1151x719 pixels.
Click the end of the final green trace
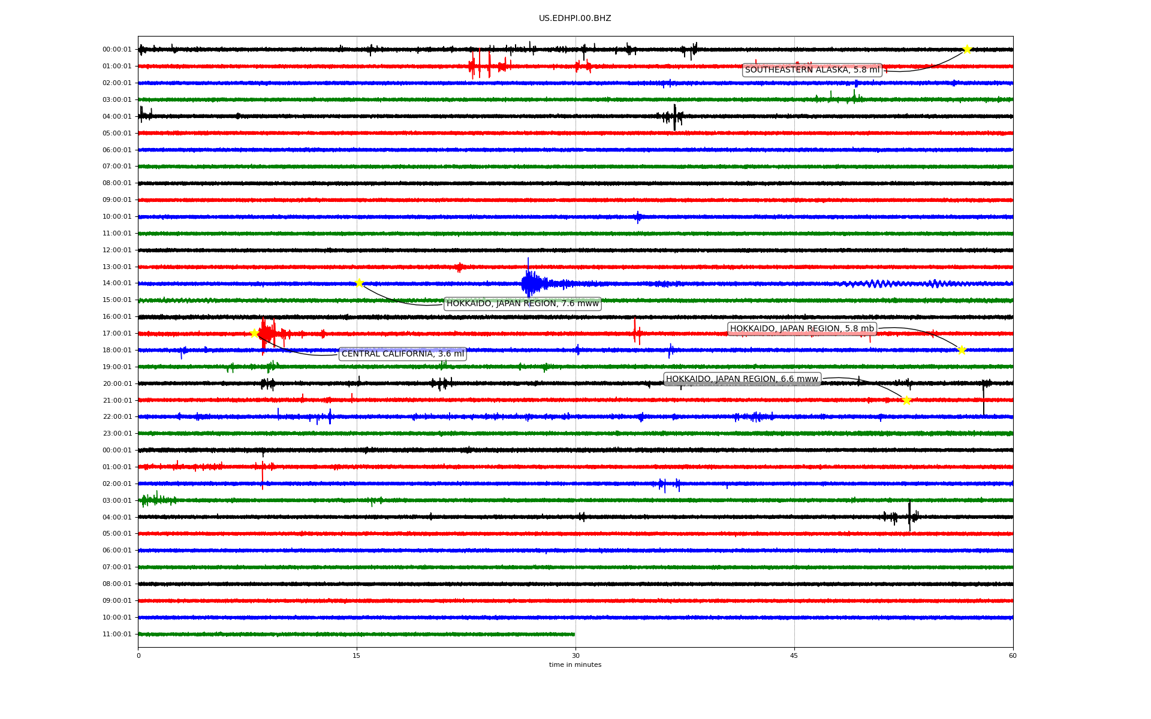[x=573, y=634]
